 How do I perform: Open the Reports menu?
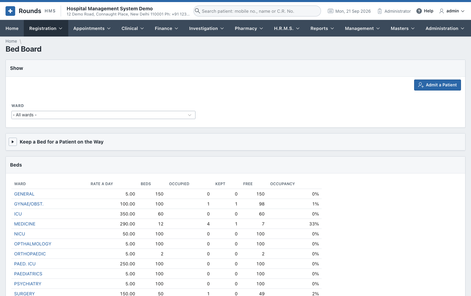tap(322, 28)
